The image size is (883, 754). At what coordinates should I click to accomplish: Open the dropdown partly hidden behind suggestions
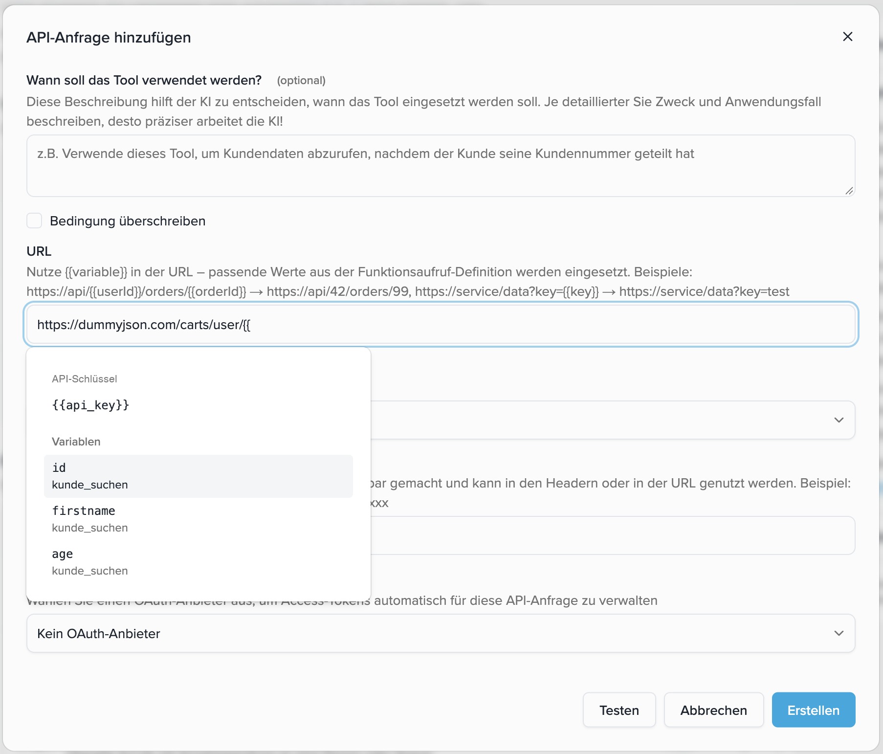[x=613, y=420]
